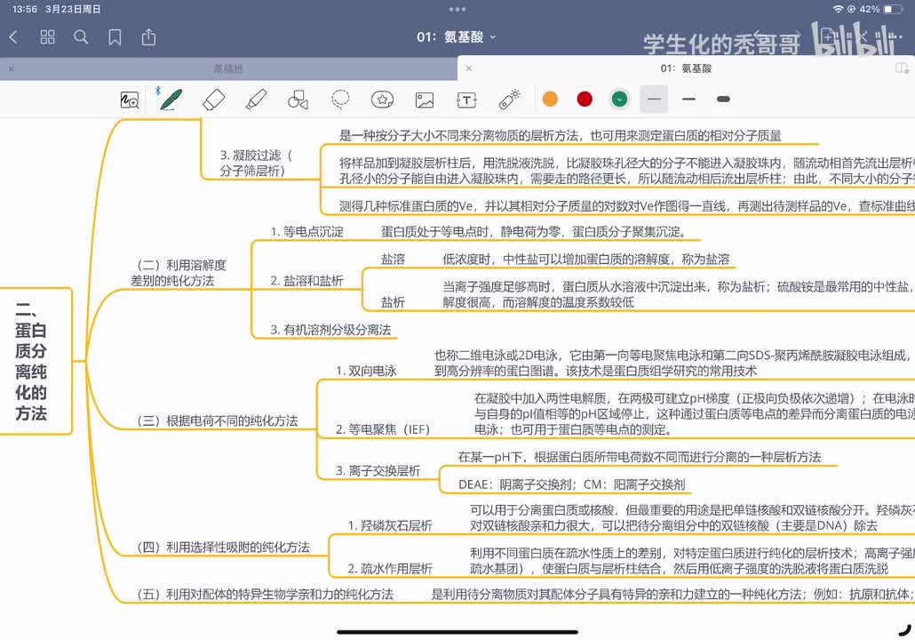Tap the three dots multitasking indicator
This screenshot has height=640, width=915.
point(457,9)
